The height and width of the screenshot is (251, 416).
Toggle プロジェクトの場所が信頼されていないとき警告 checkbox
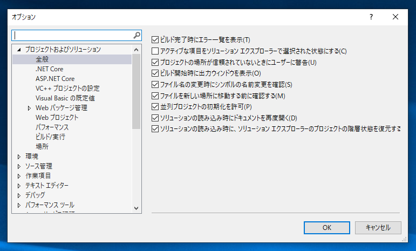point(155,63)
